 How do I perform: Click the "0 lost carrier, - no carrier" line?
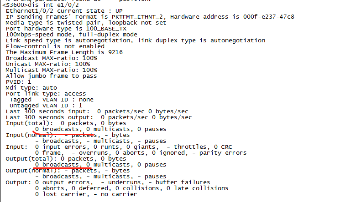(86, 194)
